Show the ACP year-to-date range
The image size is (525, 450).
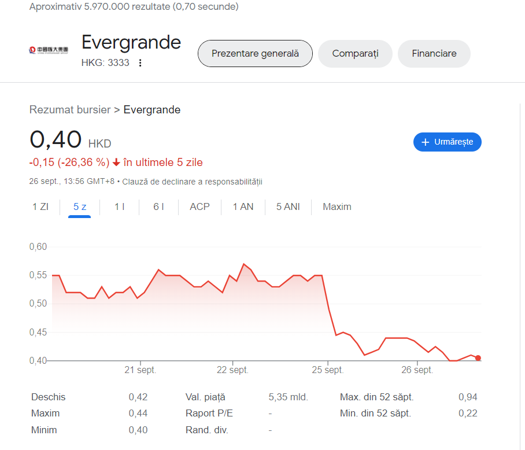[x=199, y=207]
